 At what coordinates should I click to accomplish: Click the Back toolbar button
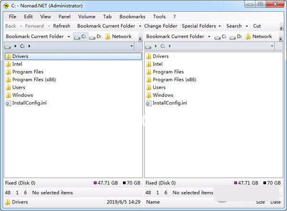coord(11,26)
